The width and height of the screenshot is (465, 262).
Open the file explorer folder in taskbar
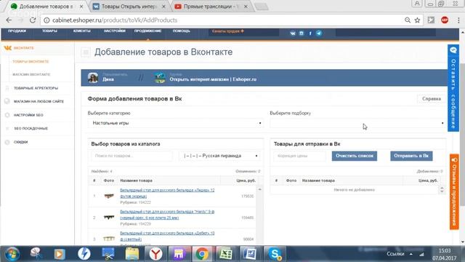132,254
